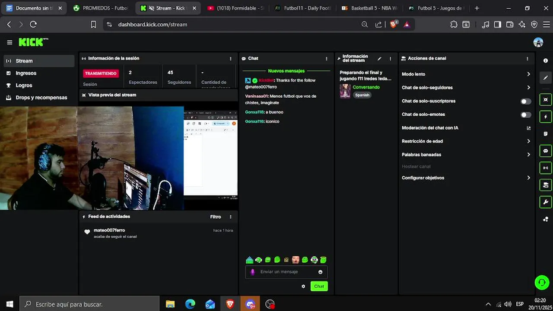Toggle the chat bubble panel icon in sidebar
The height and width of the screenshot is (311, 553).
pos(546,151)
